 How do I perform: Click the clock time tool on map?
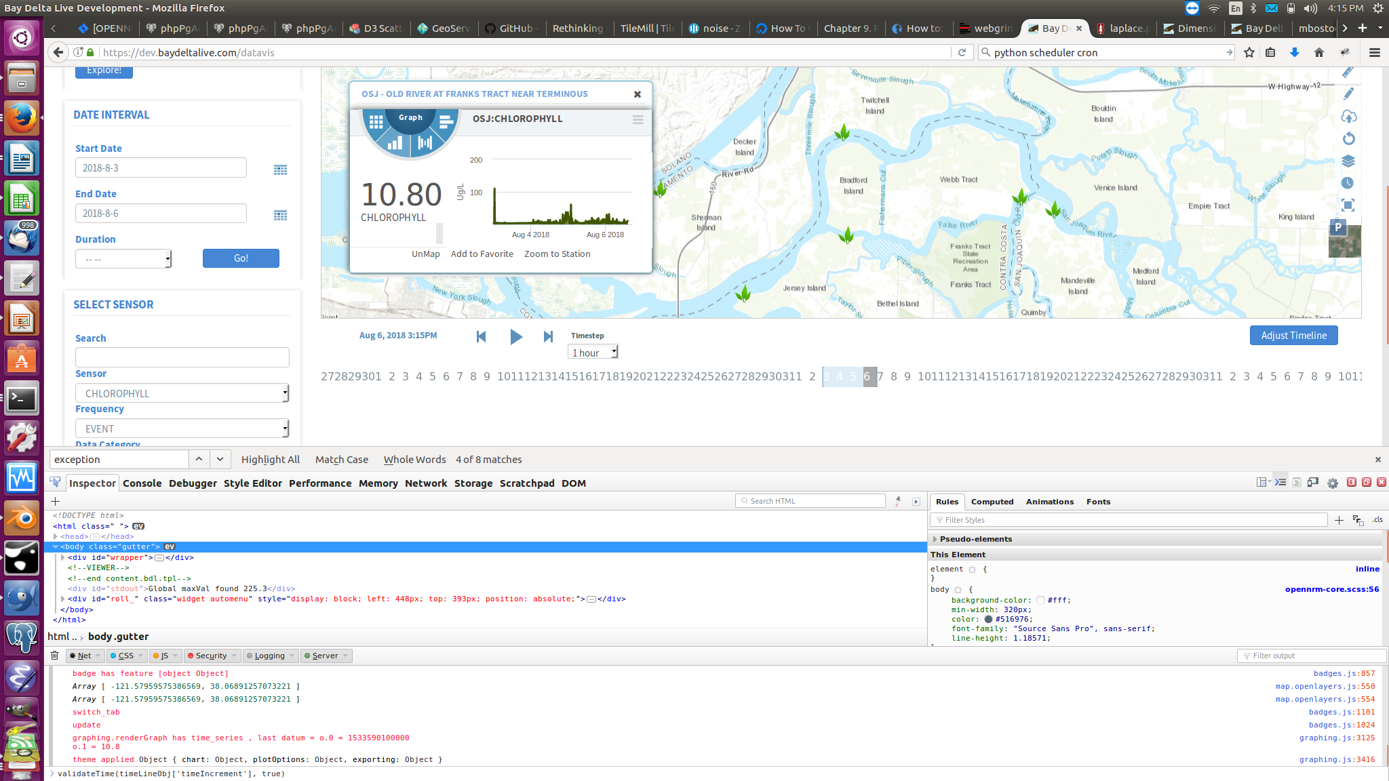(x=1348, y=183)
